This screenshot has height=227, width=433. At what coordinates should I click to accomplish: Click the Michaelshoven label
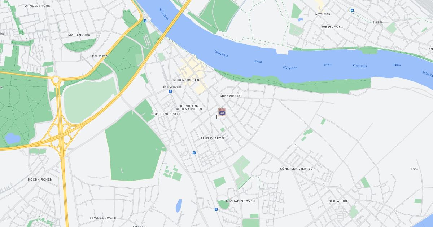click(240, 201)
